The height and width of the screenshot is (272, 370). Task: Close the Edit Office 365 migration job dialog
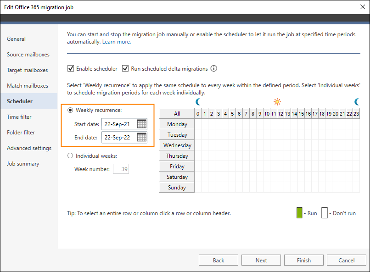(x=363, y=7)
